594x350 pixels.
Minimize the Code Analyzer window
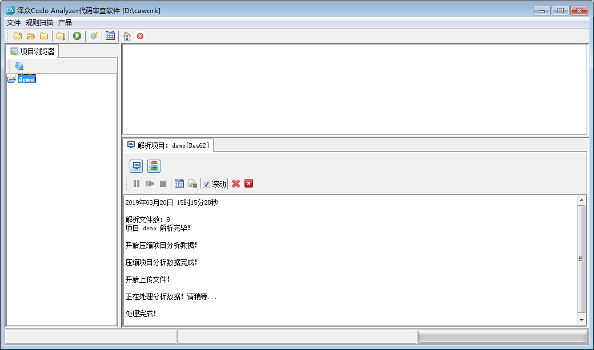[x=541, y=11]
